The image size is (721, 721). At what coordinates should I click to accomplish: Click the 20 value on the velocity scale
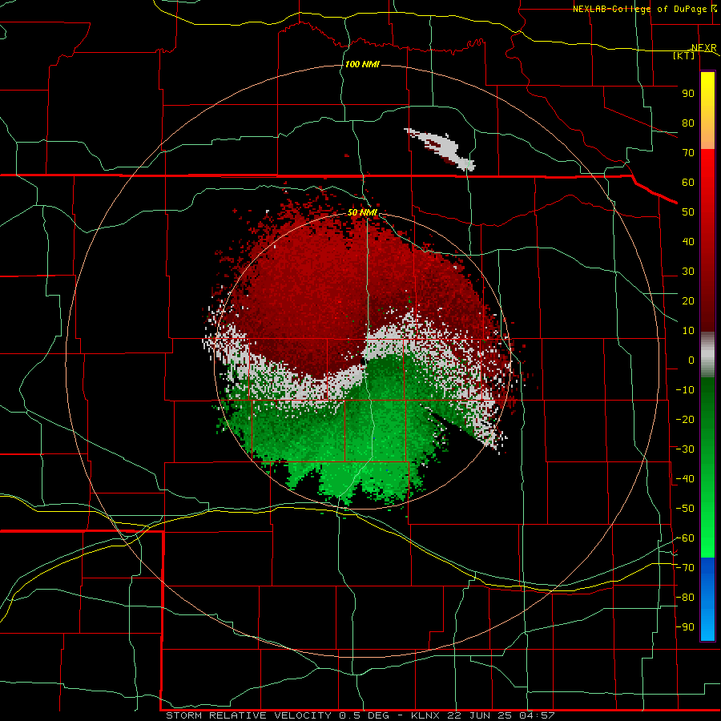click(688, 301)
